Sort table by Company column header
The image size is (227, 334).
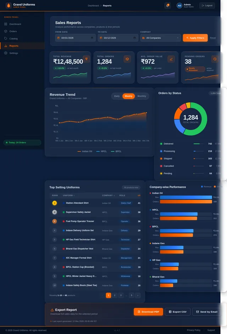(108, 195)
